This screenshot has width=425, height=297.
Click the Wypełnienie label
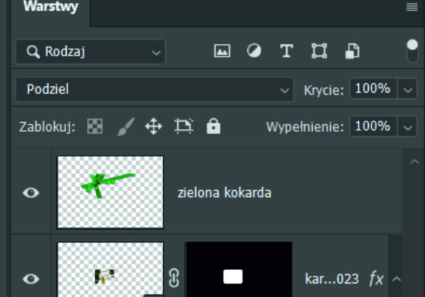click(x=305, y=127)
